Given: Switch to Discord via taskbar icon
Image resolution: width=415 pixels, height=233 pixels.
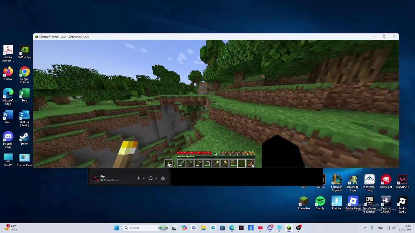Looking at the screenshot, I should point(270,228).
